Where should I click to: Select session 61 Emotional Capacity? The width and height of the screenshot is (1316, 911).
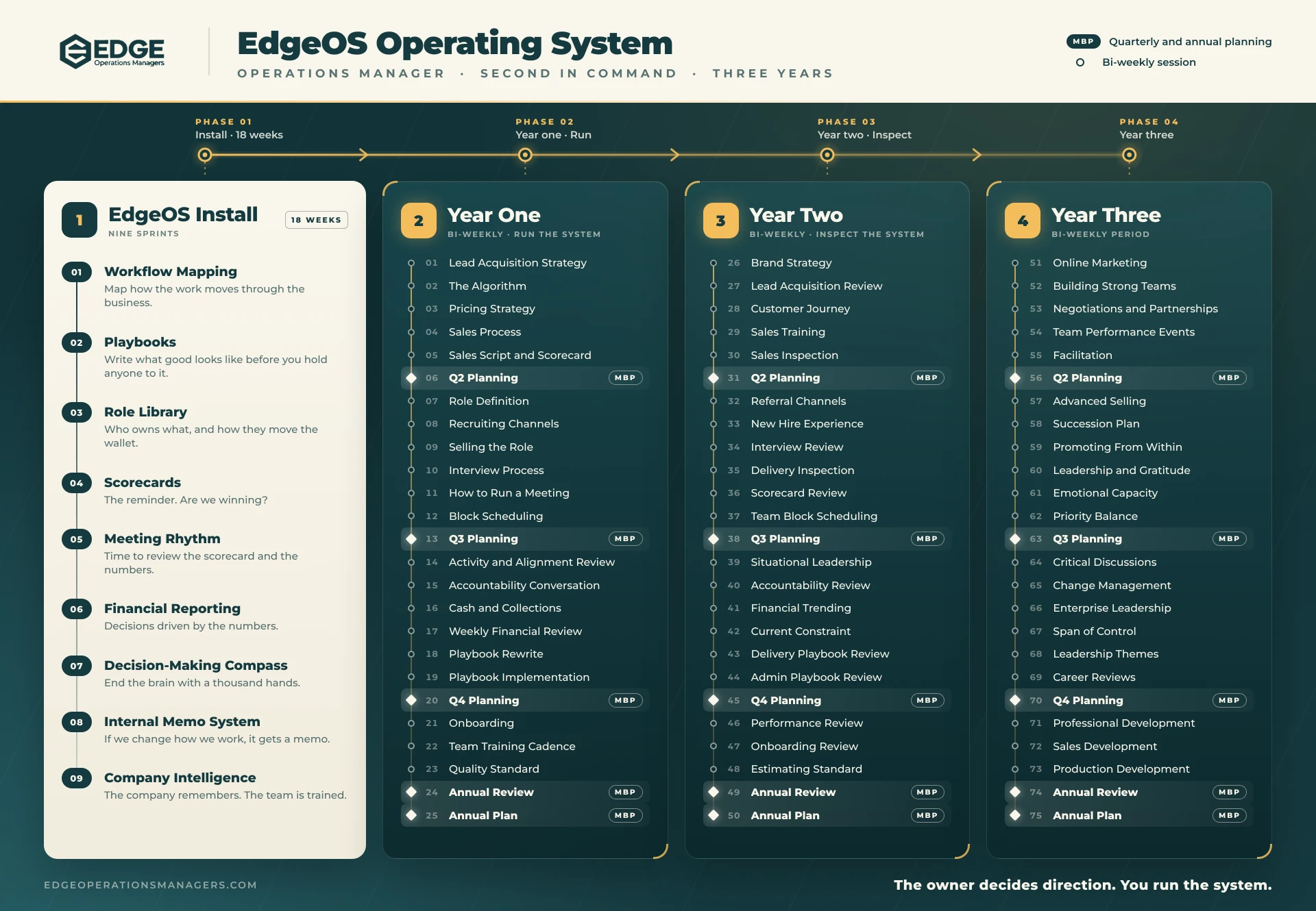[x=1129, y=493]
